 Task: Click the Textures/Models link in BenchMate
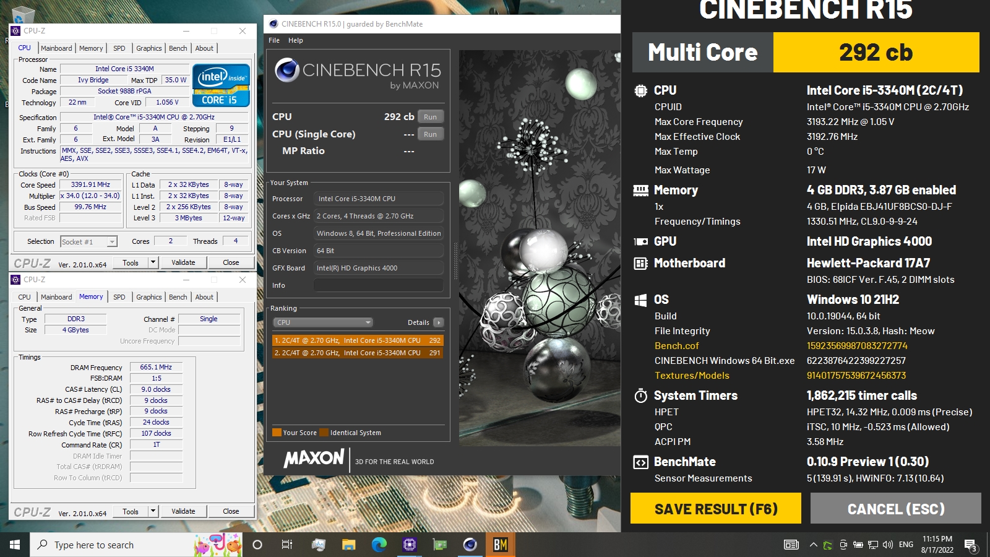coord(692,376)
